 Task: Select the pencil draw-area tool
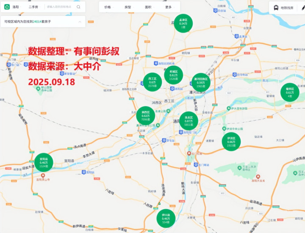pos(303,8)
